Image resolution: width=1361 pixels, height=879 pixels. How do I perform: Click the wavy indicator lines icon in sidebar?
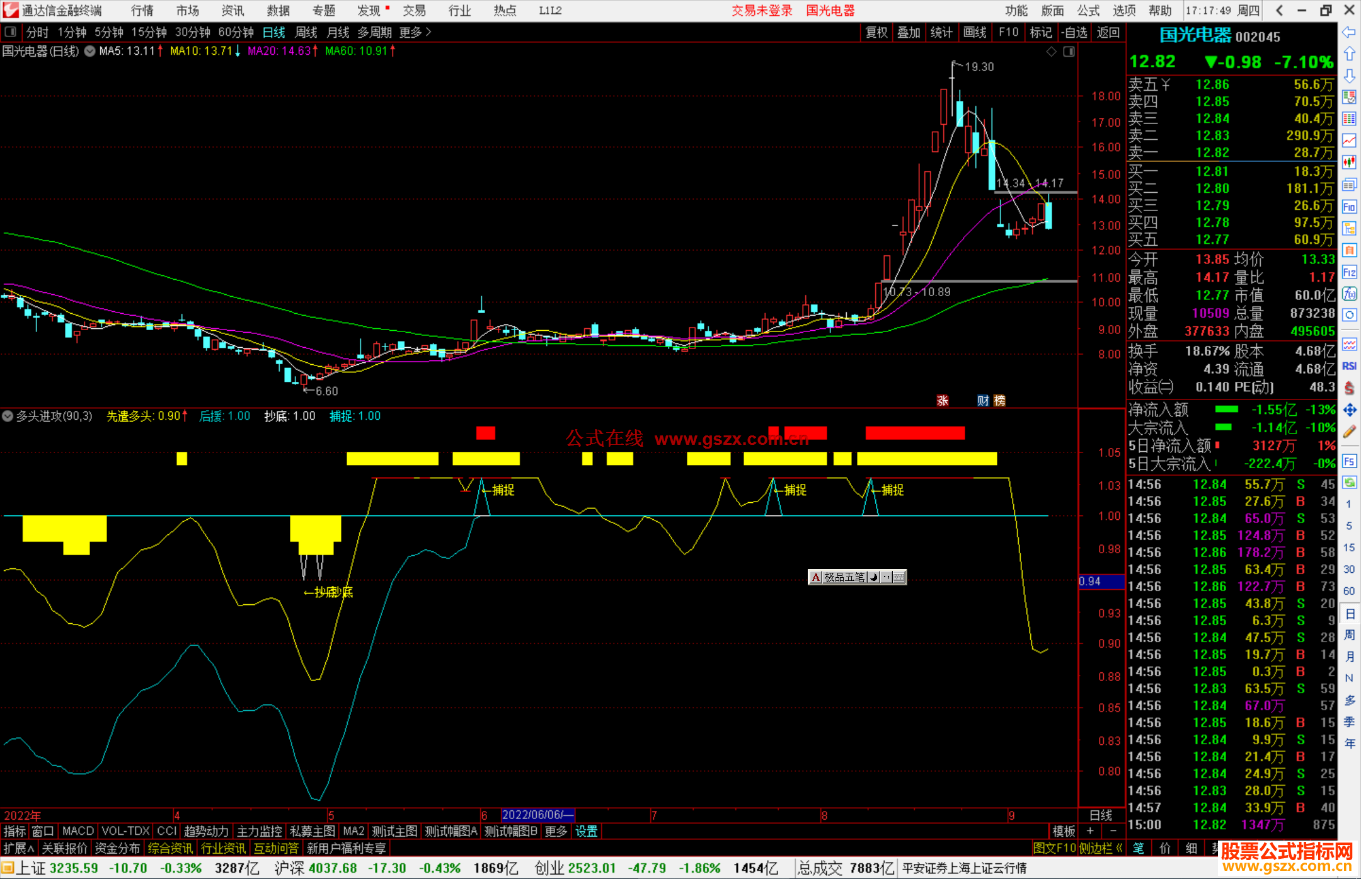pyautogui.click(x=1349, y=344)
